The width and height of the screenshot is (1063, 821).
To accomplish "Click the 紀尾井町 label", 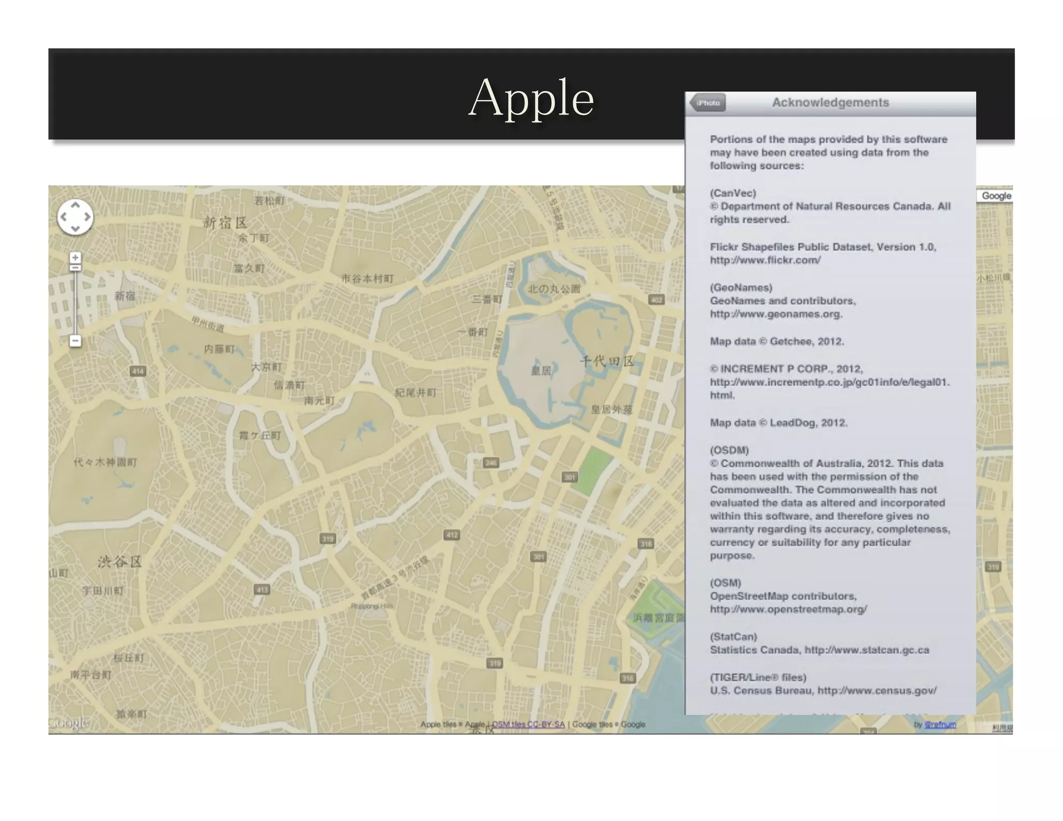I will point(416,393).
